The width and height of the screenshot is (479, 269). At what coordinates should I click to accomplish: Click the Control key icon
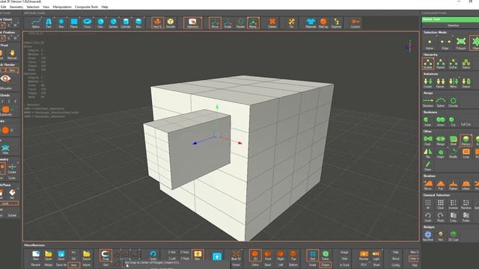tap(355, 23)
